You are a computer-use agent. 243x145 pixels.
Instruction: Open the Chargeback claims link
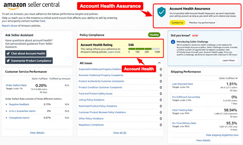point(19,118)
